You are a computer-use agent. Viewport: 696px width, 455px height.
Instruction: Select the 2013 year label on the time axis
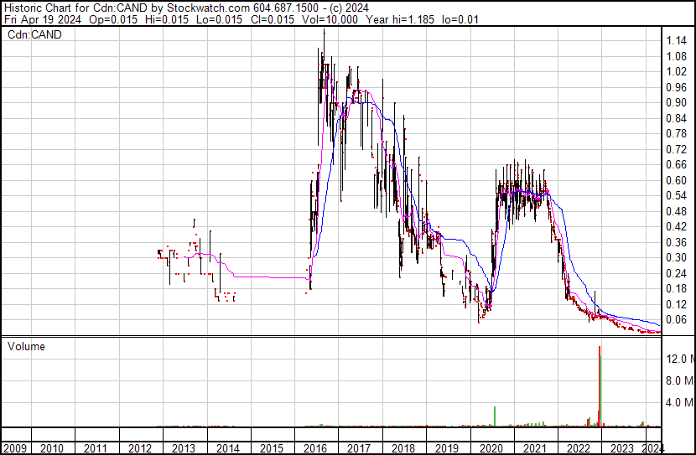coord(184,447)
